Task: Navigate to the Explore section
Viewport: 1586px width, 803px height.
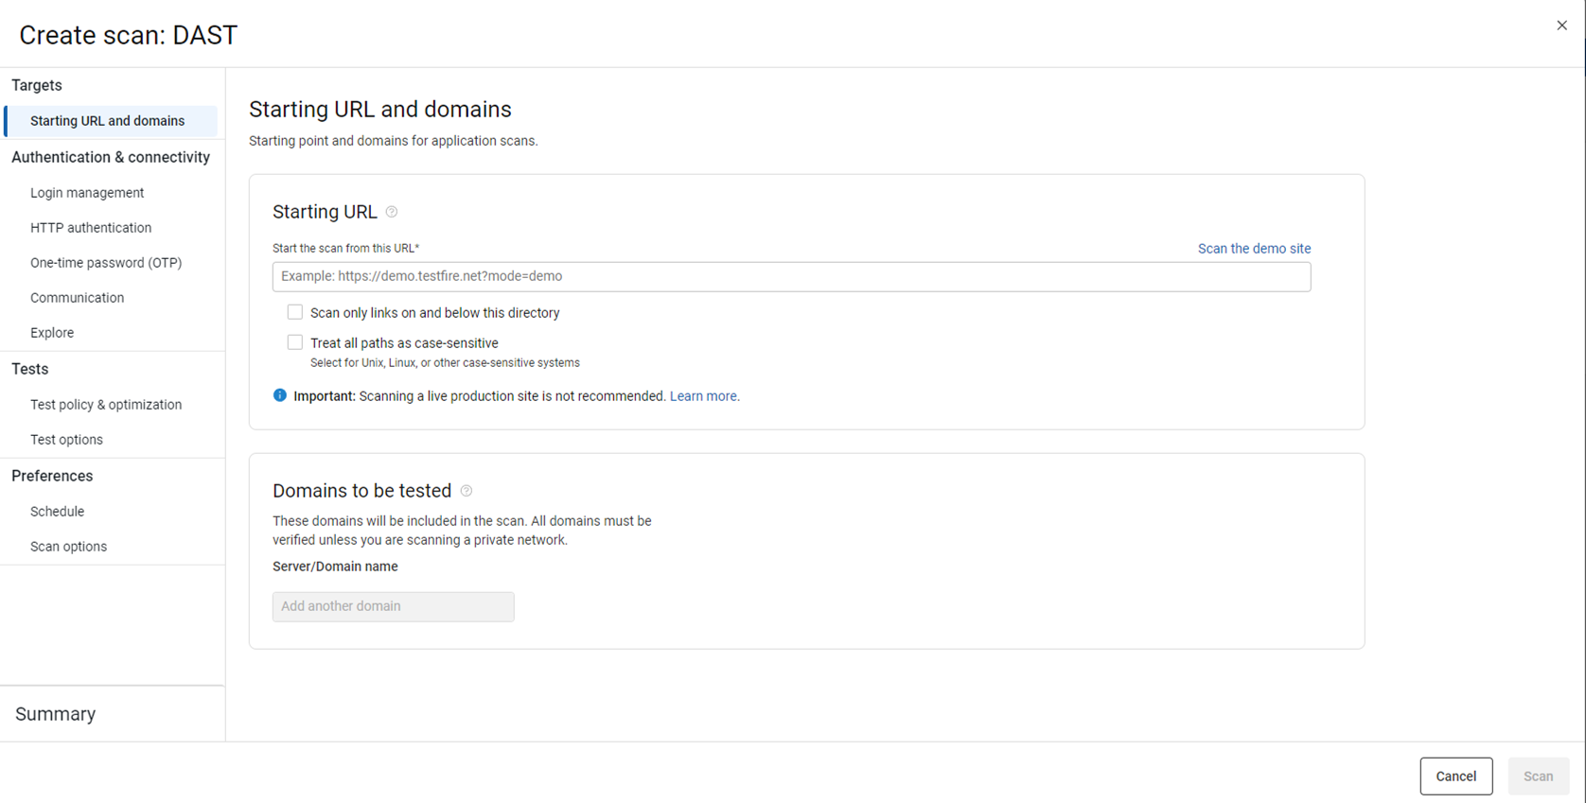Action: (x=52, y=333)
